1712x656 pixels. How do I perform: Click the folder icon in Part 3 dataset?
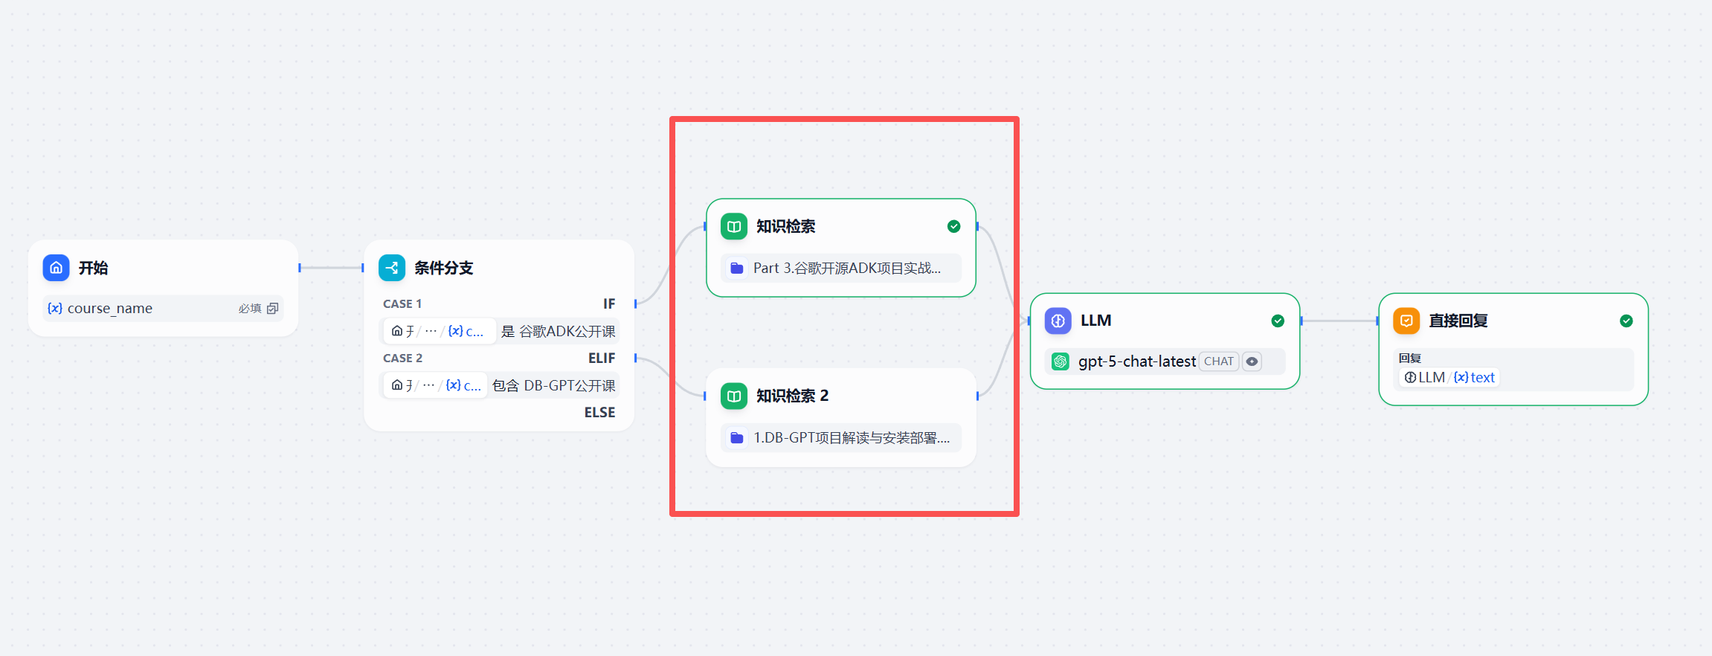pyautogui.click(x=737, y=268)
